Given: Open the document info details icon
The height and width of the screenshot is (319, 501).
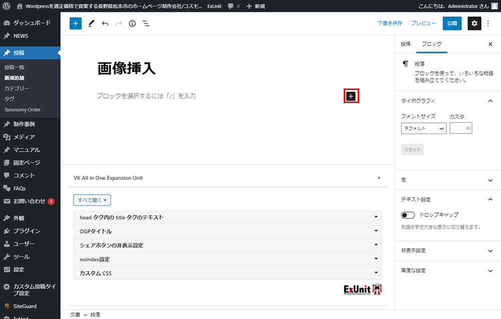Looking at the screenshot, I should 132,23.
